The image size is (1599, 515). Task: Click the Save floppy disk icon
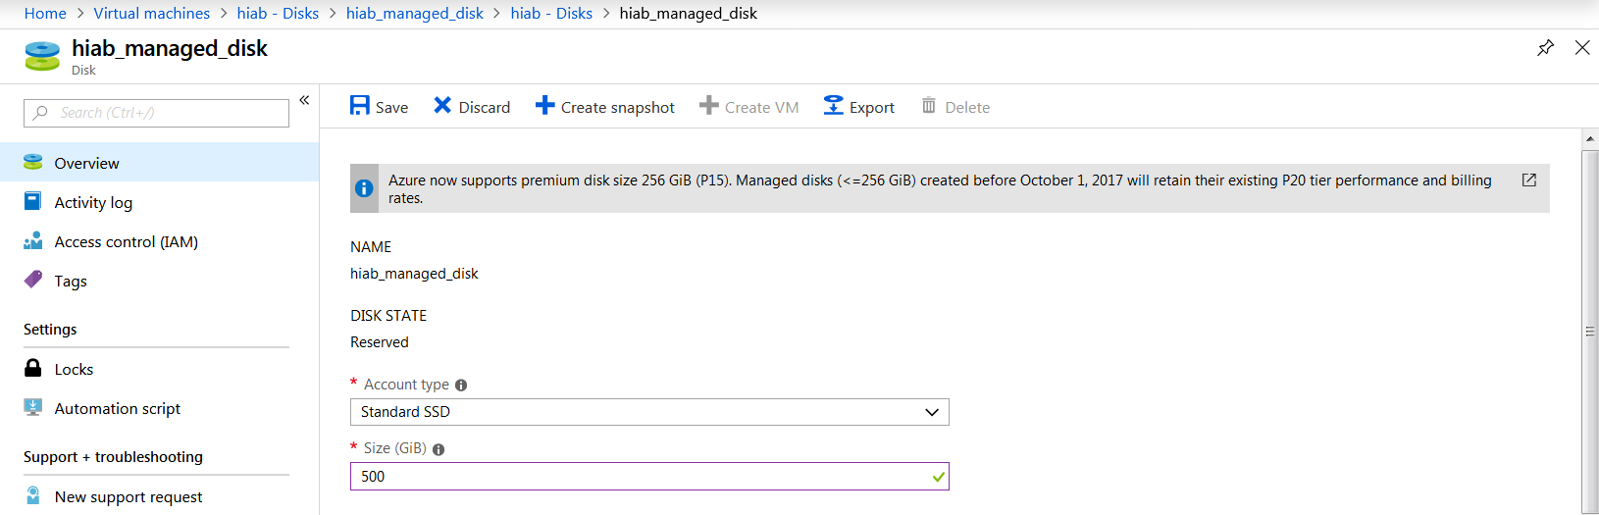360,106
